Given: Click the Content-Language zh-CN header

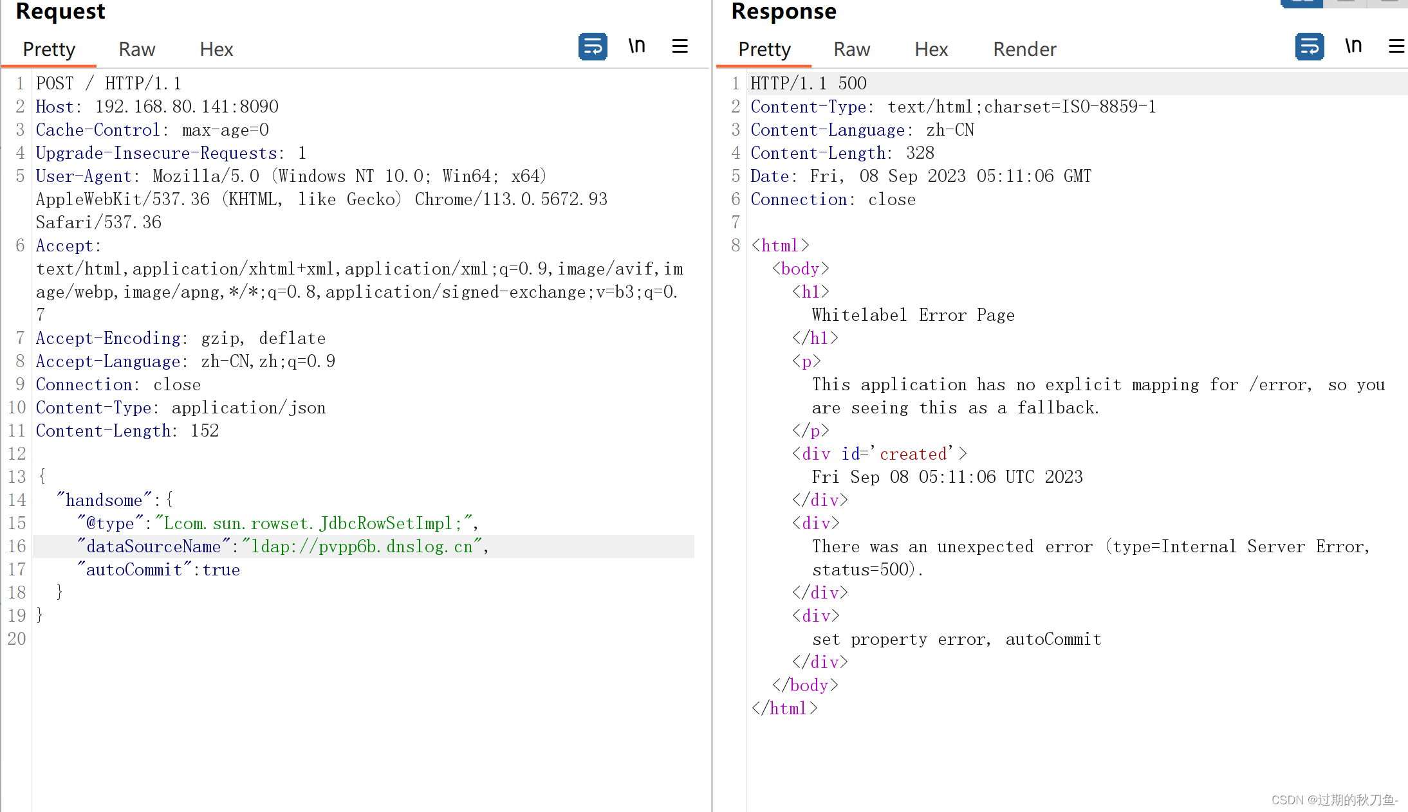Looking at the screenshot, I should click(x=862, y=130).
